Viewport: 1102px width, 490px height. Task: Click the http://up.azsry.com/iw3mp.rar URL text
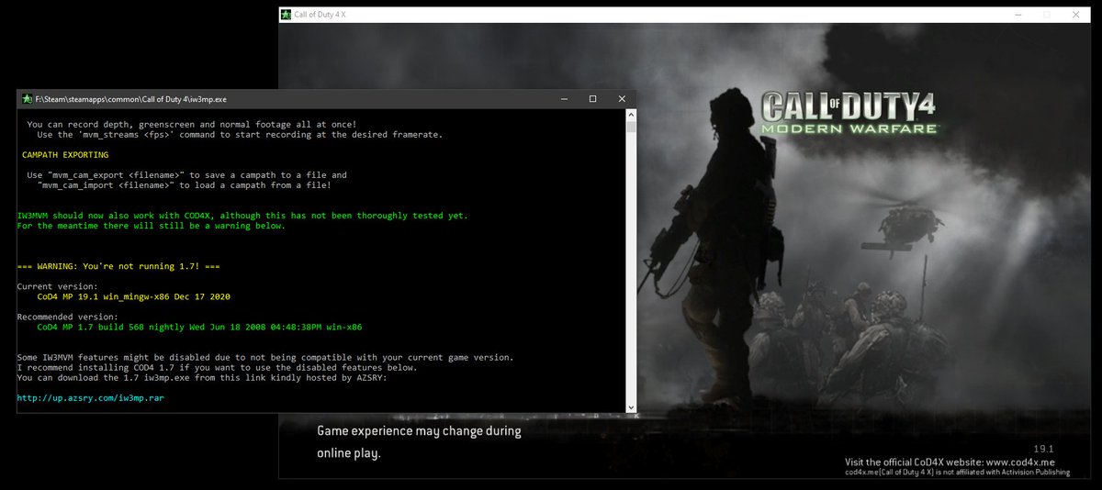tap(91, 398)
